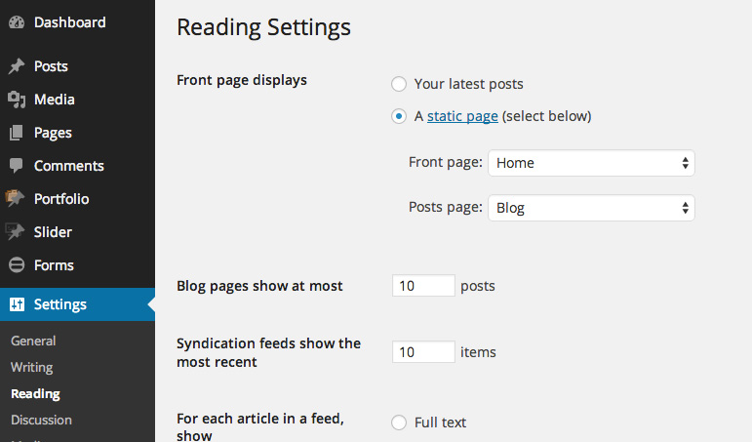Open the Discussion settings submenu

pyautogui.click(x=41, y=420)
